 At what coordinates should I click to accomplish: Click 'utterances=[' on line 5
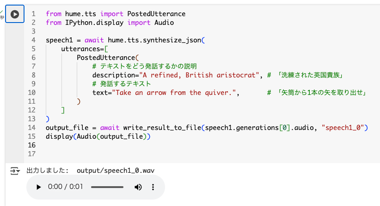85,49
